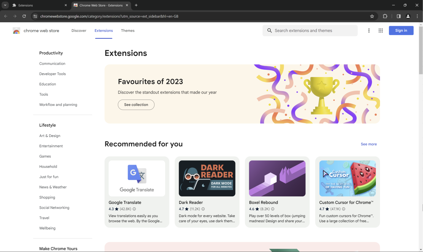Viewport: 423px width, 252px height.
Task: Toggle the browser side panel icon
Action: coord(398,16)
